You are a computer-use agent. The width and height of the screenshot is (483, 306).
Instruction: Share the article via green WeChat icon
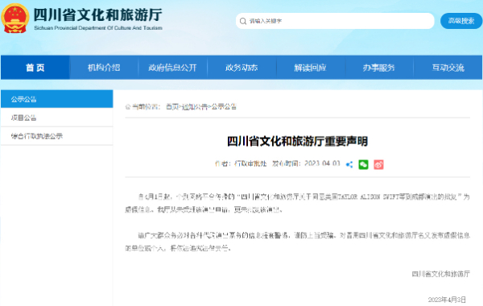tap(364, 164)
